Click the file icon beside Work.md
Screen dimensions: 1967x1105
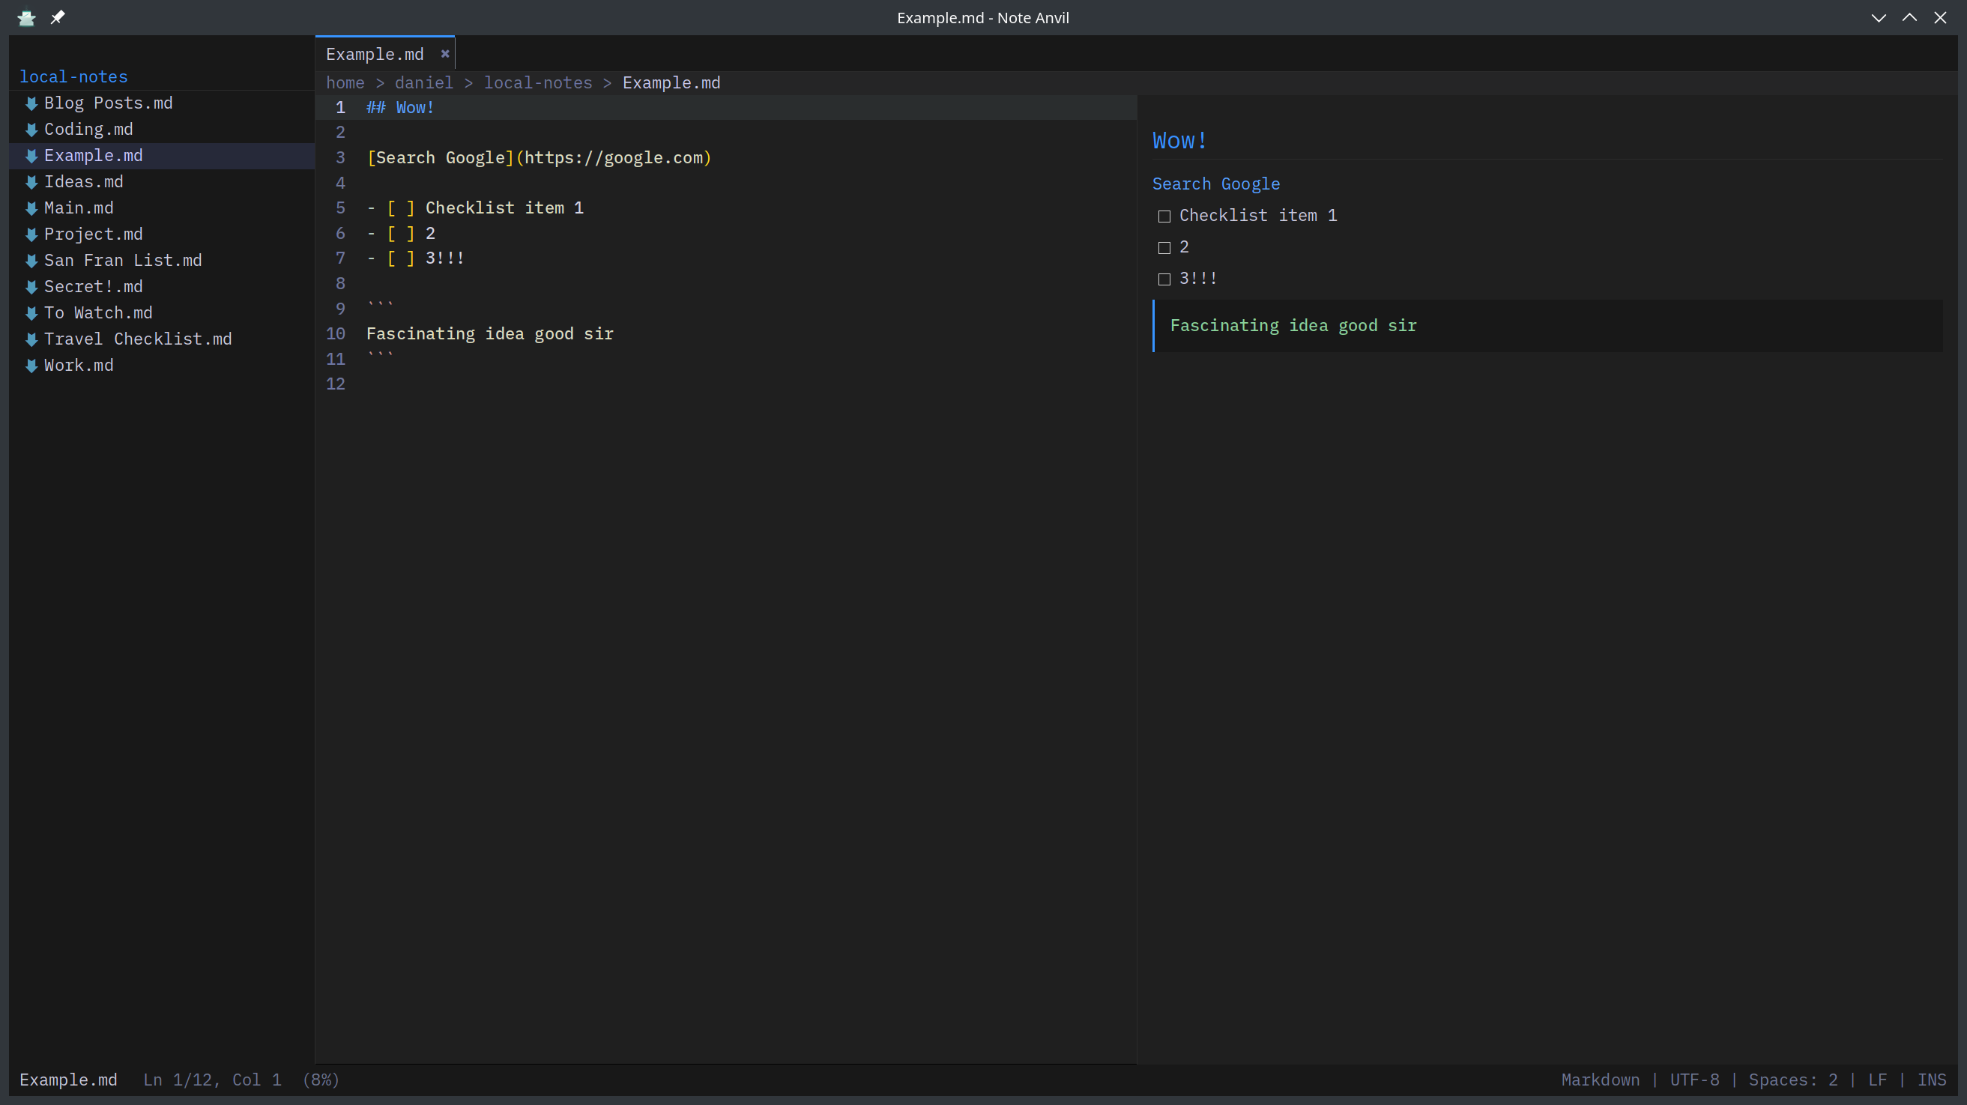[31, 366]
